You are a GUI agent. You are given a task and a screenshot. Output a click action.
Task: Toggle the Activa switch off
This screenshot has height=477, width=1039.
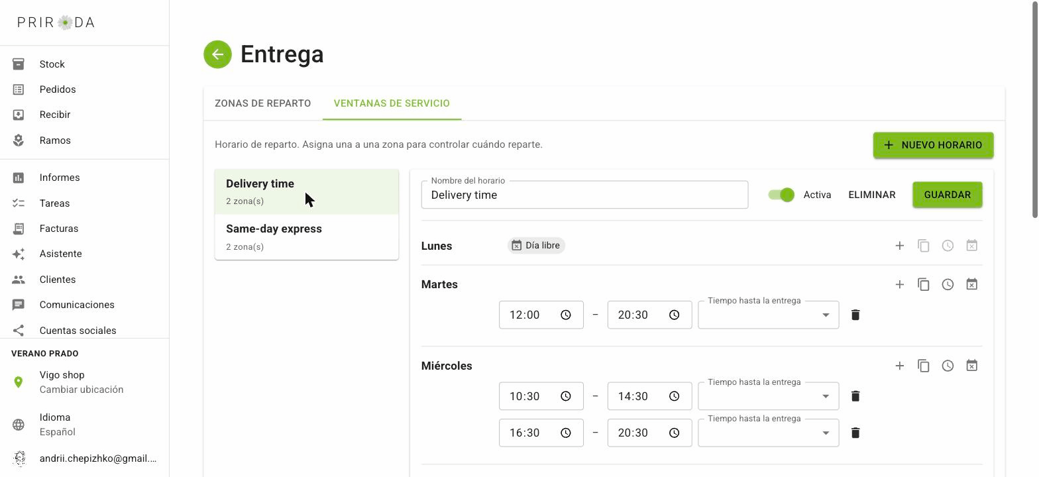[781, 195]
